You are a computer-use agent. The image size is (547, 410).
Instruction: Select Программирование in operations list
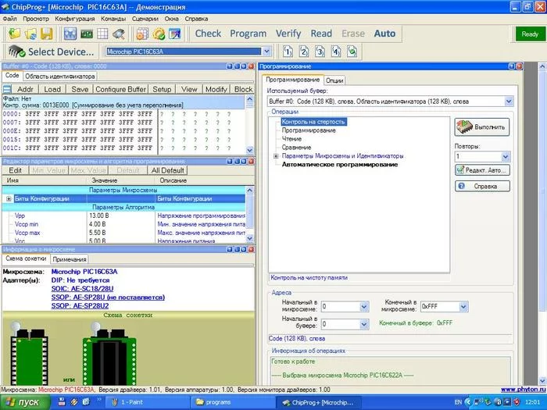pos(309,130)
